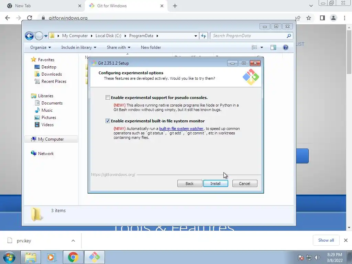Click Explorer back navigation arrow
Viewport: 352px width, 264px height.
point(29,36)
